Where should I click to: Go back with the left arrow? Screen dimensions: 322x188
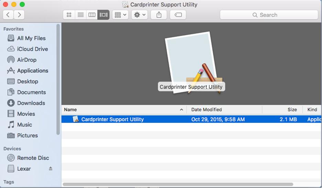(8, 15)
